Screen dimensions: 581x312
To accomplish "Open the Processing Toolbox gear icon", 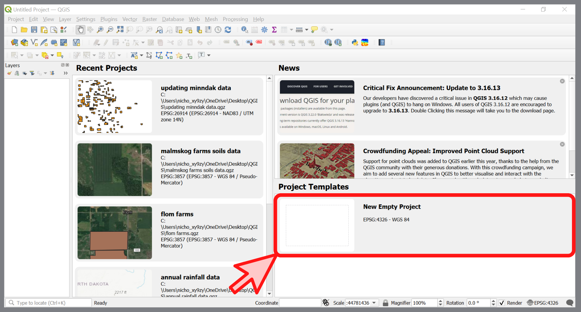I will pyautogui.click(x=264, y=30).
